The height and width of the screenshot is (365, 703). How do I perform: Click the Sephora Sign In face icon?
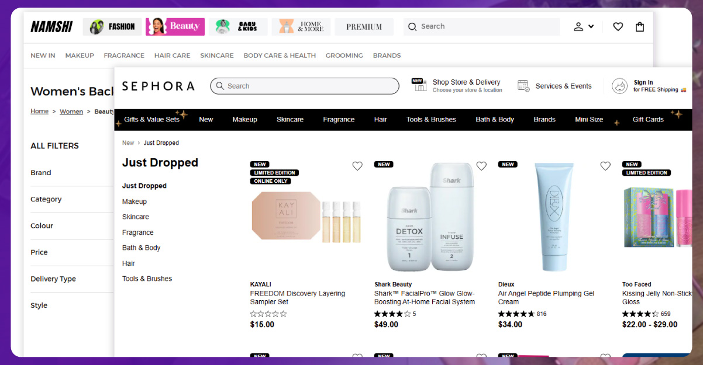point(619,86)
